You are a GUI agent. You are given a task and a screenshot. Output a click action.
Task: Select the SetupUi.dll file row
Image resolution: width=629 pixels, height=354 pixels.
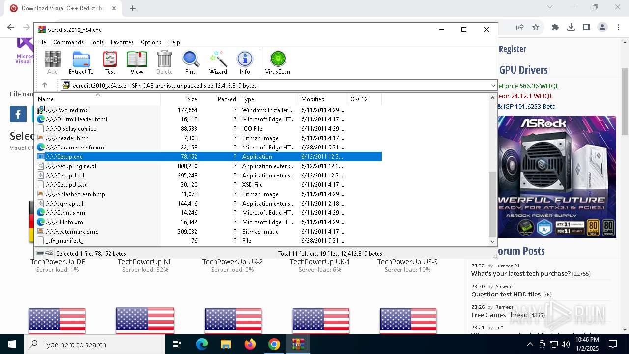point(209,176)
